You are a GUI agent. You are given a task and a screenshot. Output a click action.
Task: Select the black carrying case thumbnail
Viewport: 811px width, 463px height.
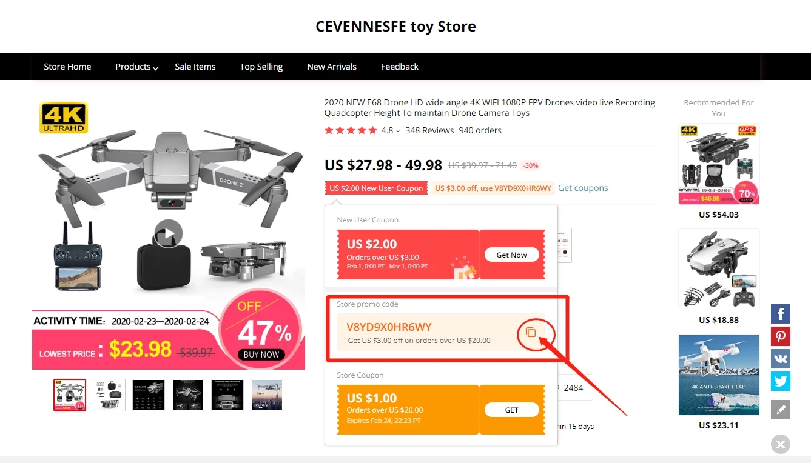(x=109, y=395)
